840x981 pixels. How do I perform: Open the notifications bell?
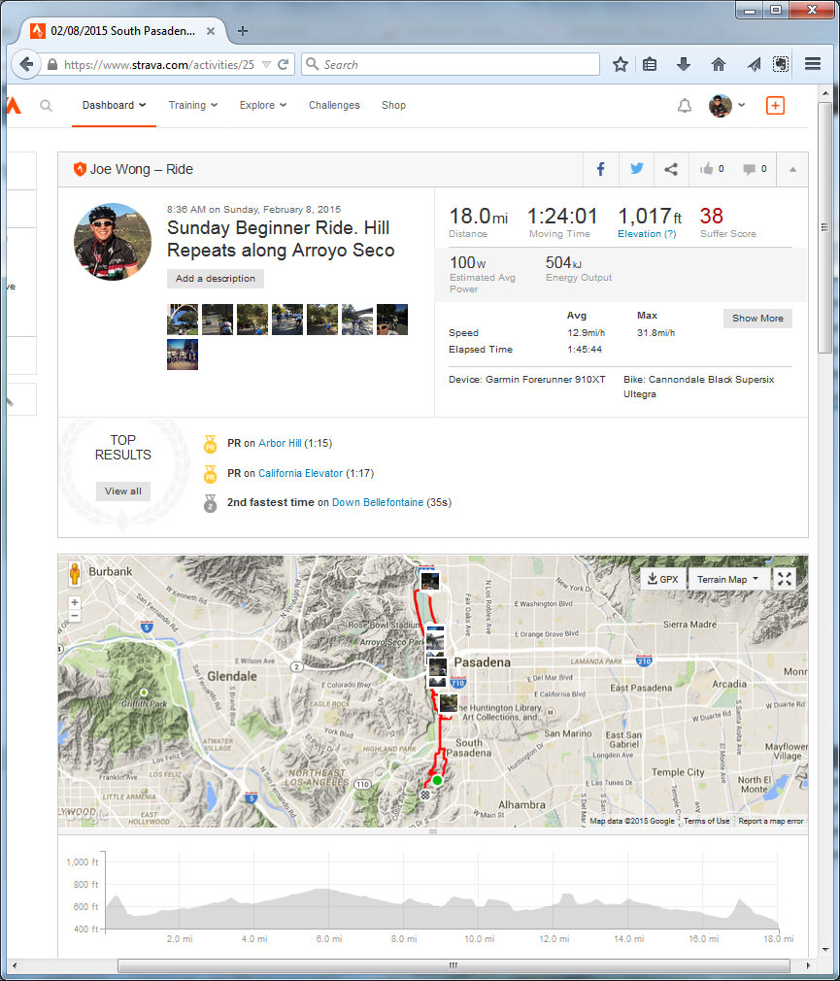685,106
